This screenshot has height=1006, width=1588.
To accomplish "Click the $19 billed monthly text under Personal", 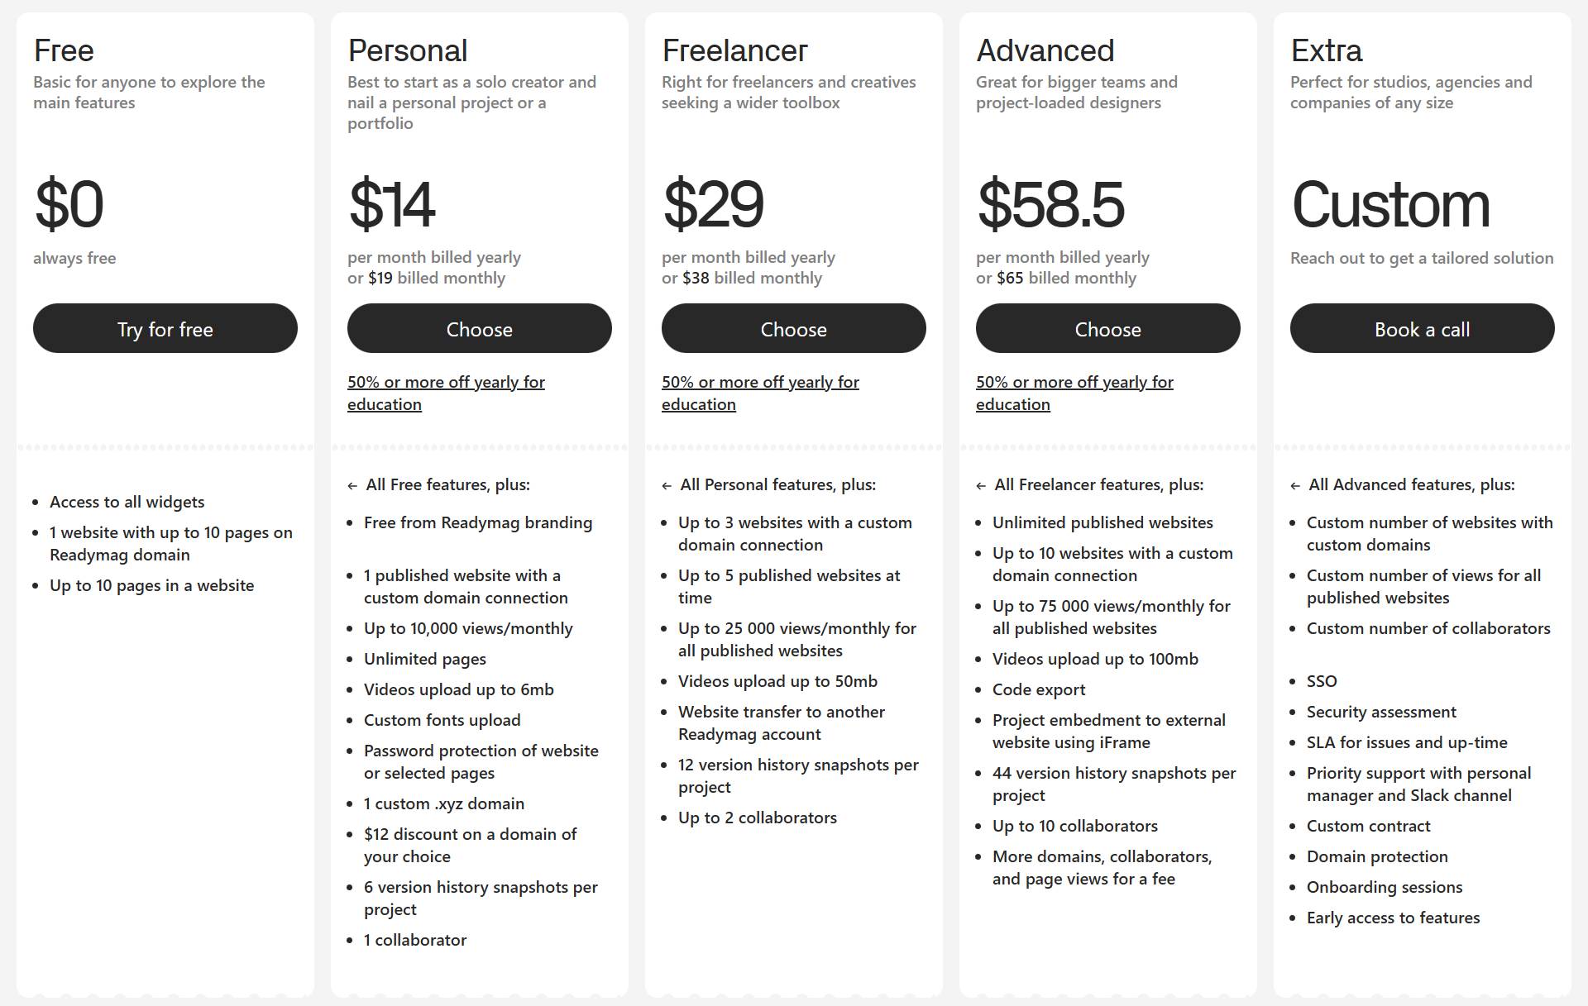I will 425,278.
